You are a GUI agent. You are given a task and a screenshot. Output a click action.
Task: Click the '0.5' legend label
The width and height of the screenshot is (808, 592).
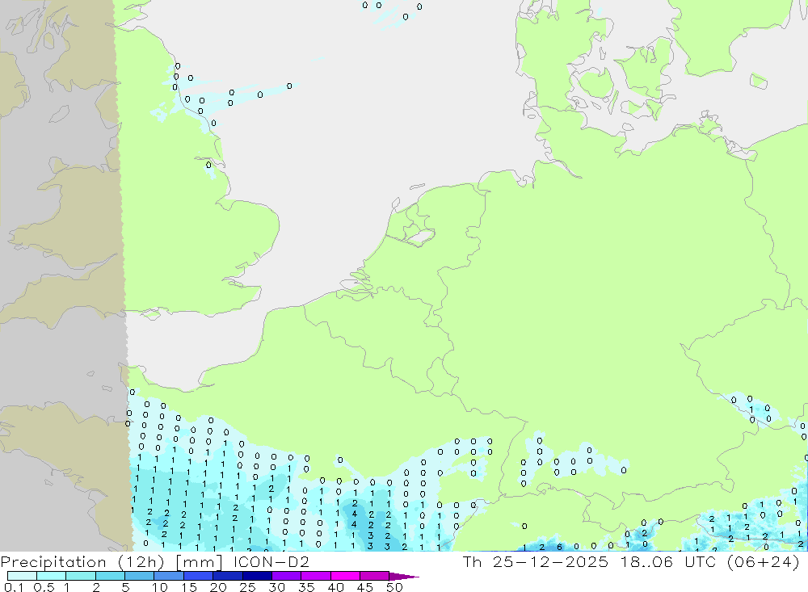(x=44, y=587)
